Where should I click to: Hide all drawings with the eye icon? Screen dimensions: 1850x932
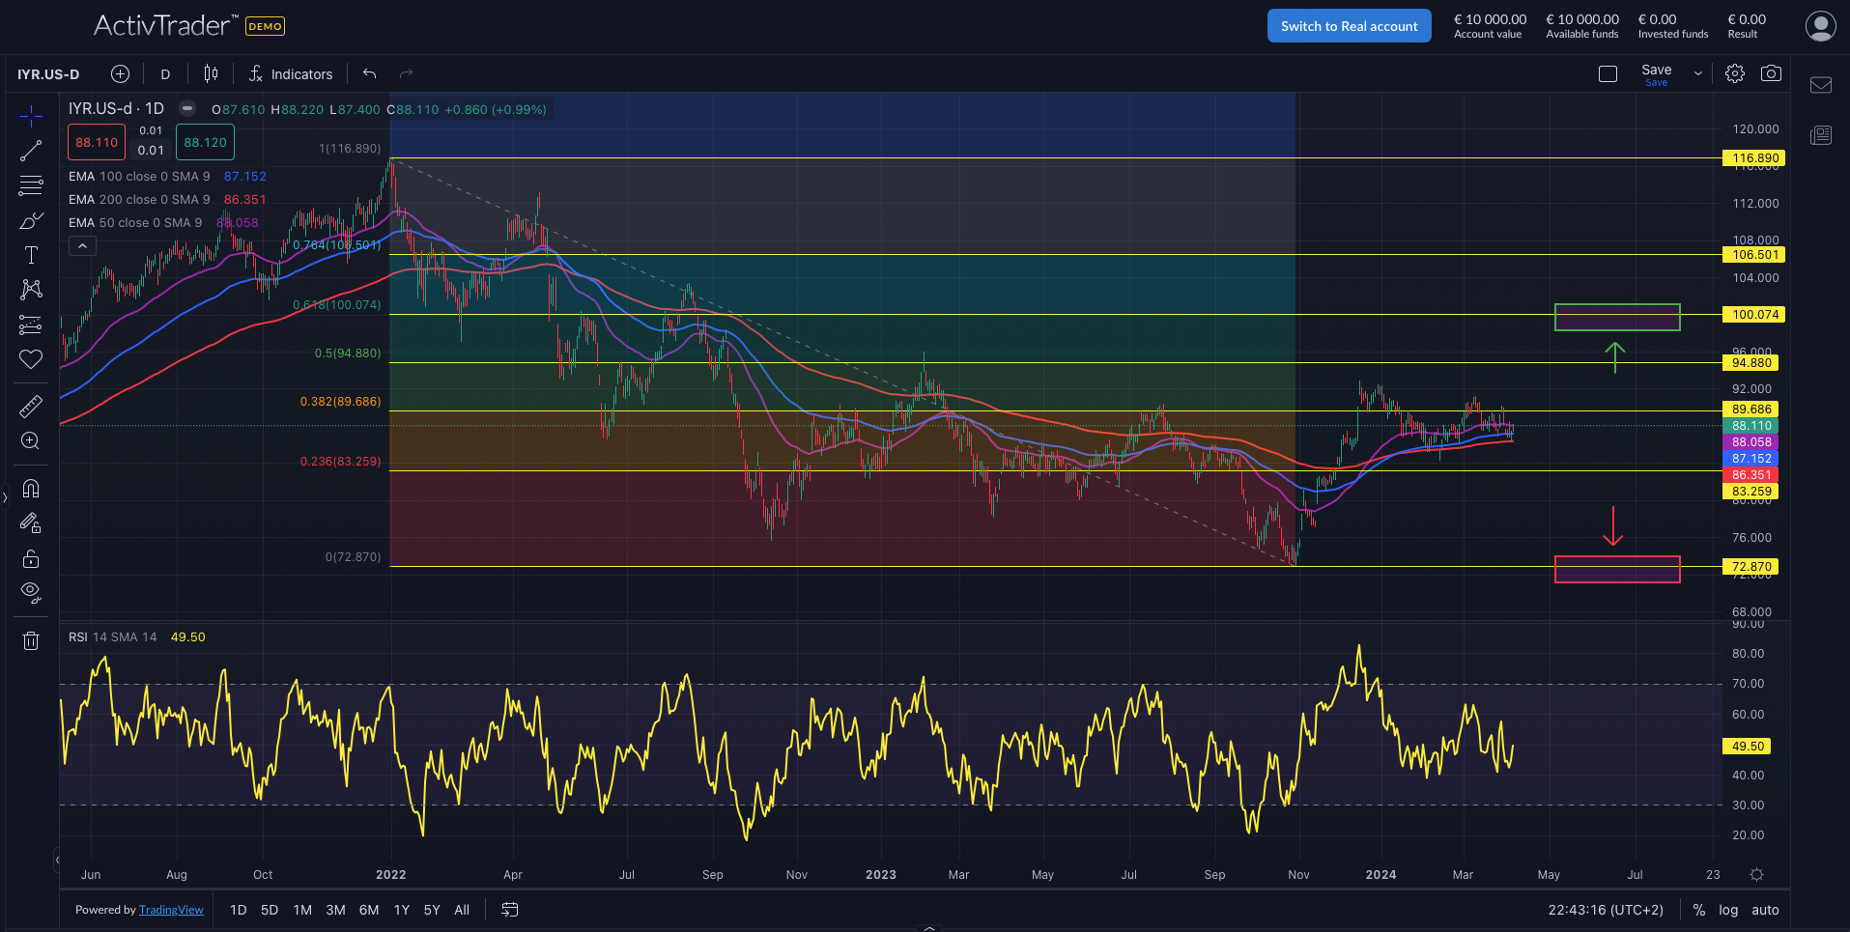[x=31, y=592]
